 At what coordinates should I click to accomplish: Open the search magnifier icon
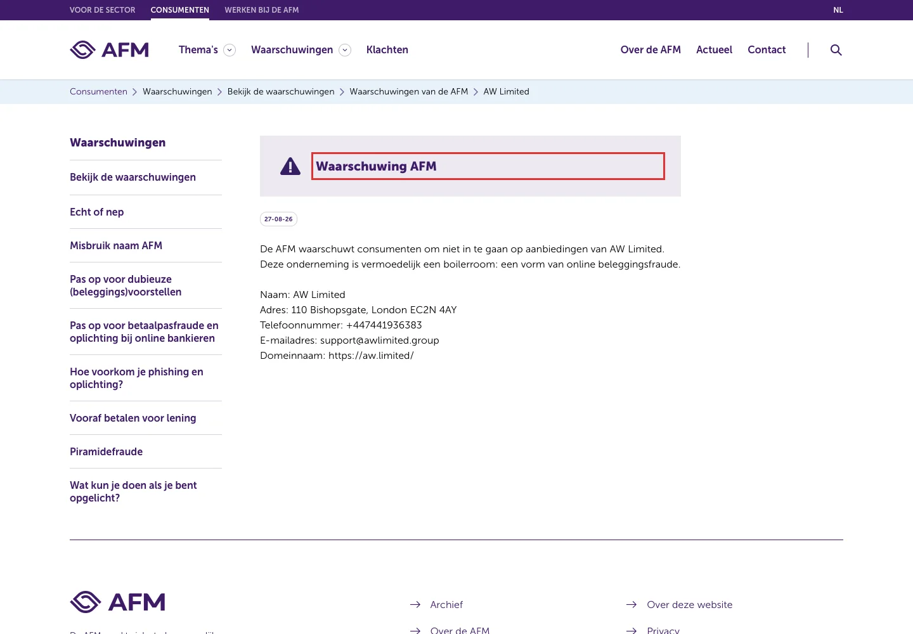coord(836,50)
